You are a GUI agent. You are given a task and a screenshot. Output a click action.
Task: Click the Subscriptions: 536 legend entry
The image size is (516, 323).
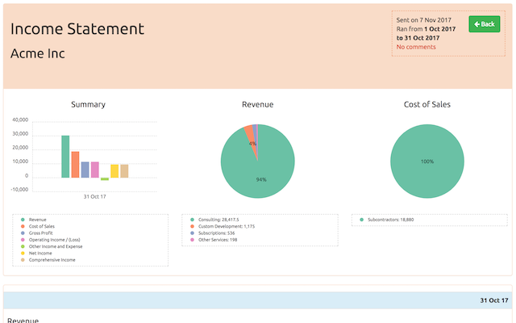(x=213, y=233)
